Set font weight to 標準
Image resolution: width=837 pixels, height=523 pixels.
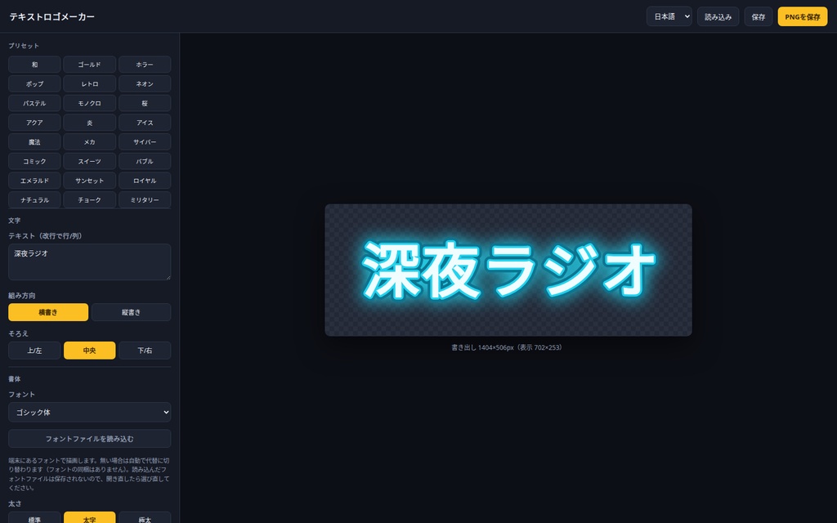34,518
